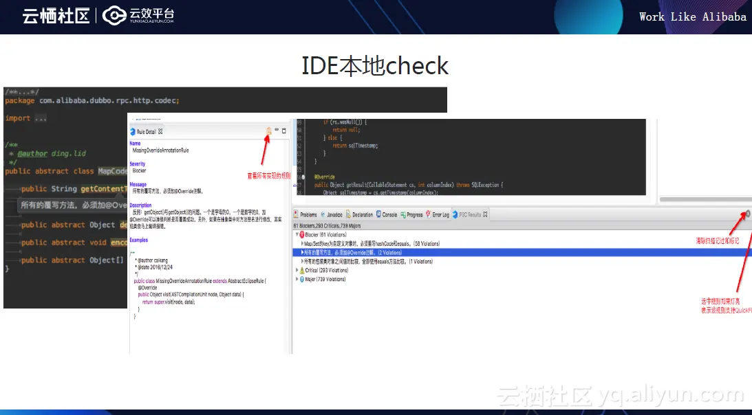
Task: Click the getResult method signature line
Action: [409, 185]
